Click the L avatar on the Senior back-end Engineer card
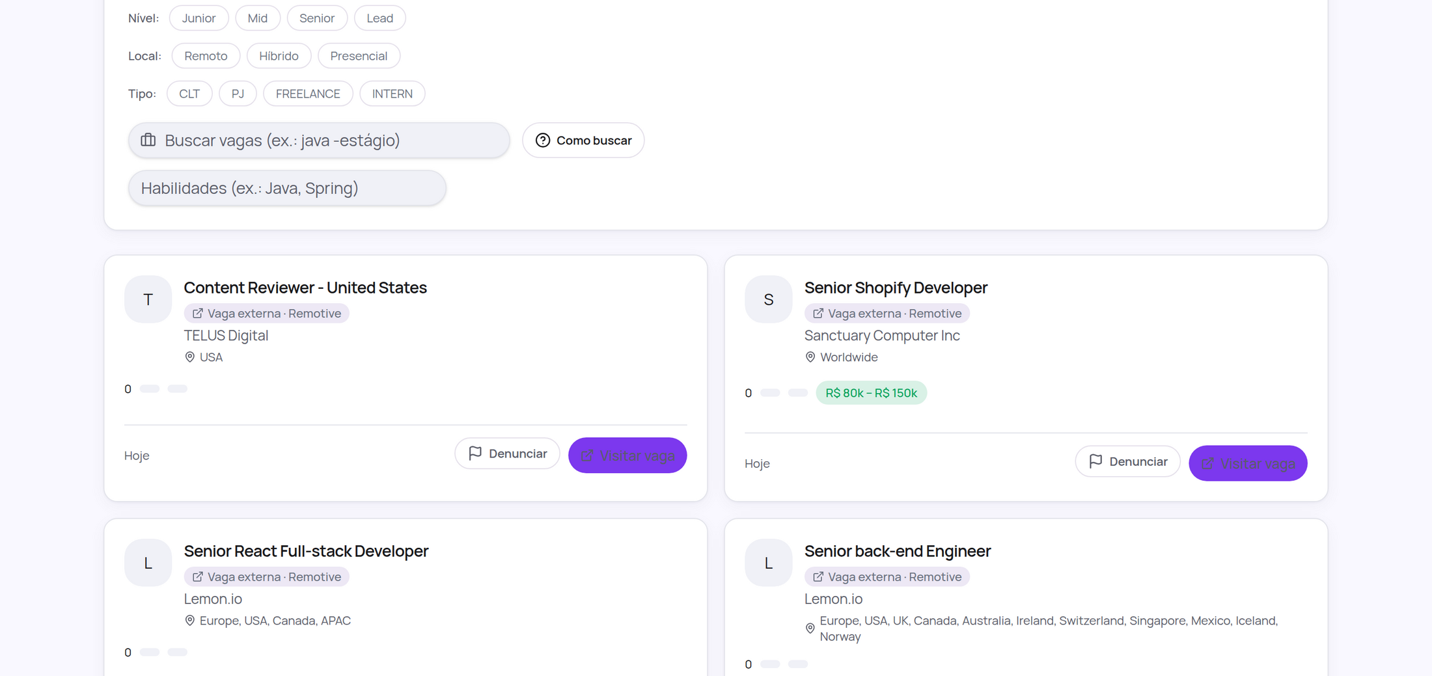 point(769,563)
